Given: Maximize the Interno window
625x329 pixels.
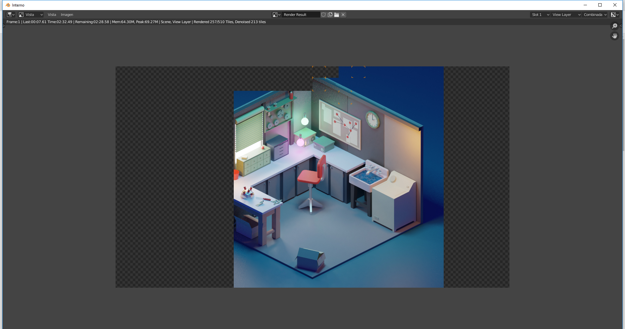Looking at the screenshot, I should point(600,5).
